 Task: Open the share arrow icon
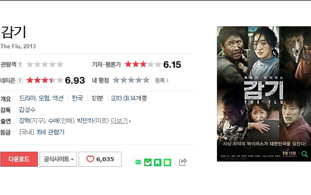pyautogui.click(x=183, y=162)
